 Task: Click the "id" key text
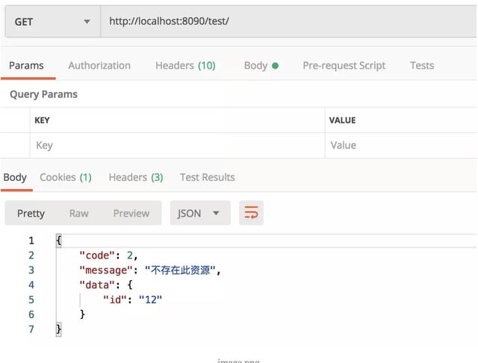[x=115, y=300]
